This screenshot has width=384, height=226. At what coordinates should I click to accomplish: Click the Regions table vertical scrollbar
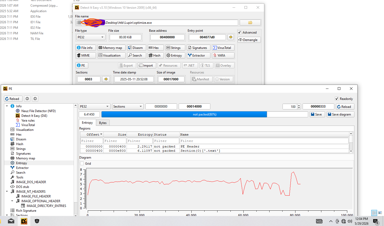click(351, 143)
